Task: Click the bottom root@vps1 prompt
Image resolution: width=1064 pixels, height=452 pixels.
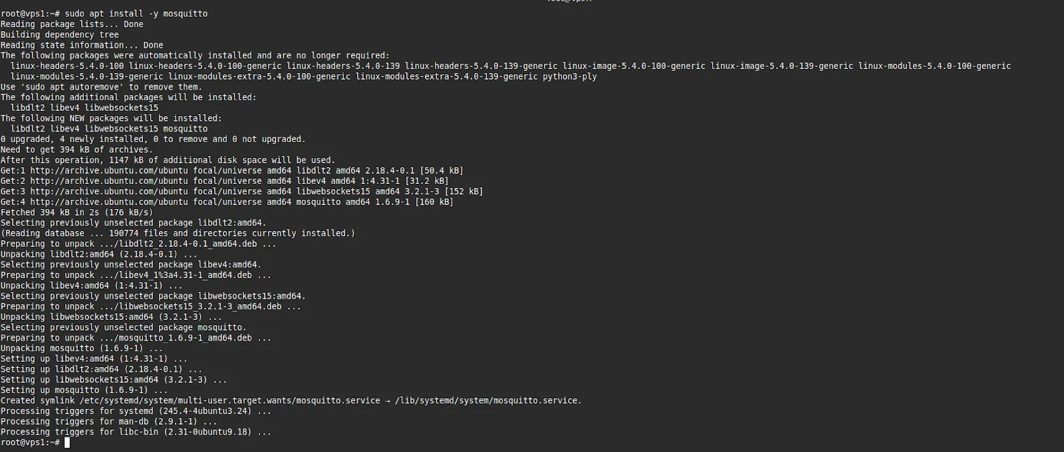Action: [x=30, y=443]
